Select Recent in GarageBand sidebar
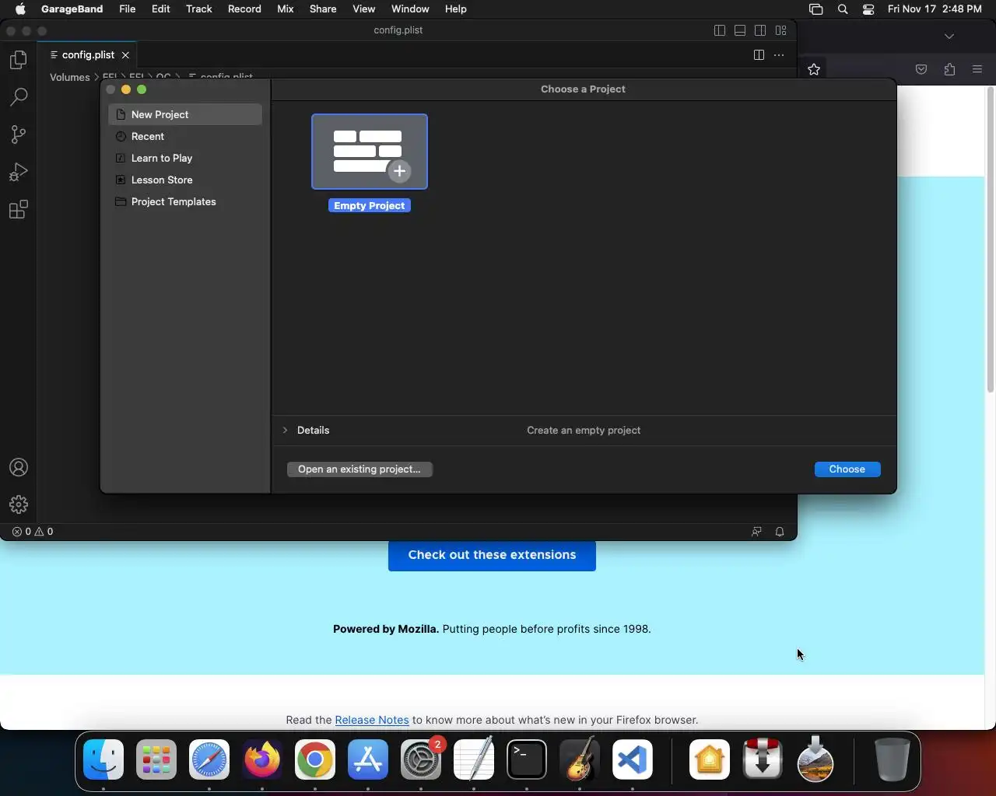This screenshot has height=796, width=996. [185, 136]
